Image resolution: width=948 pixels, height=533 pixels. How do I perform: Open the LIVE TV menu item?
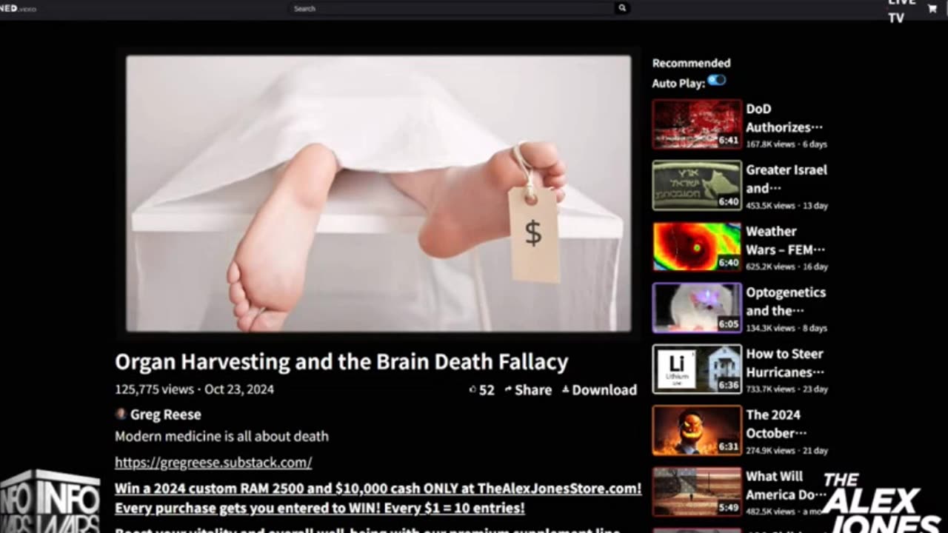pyautogui.click(x=901, y=11)
